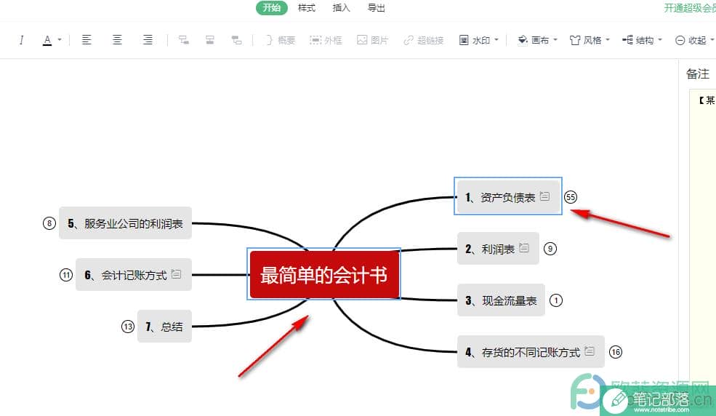Open the structure (结构) layout menu
716x416 pixels.
pos(638,40)
